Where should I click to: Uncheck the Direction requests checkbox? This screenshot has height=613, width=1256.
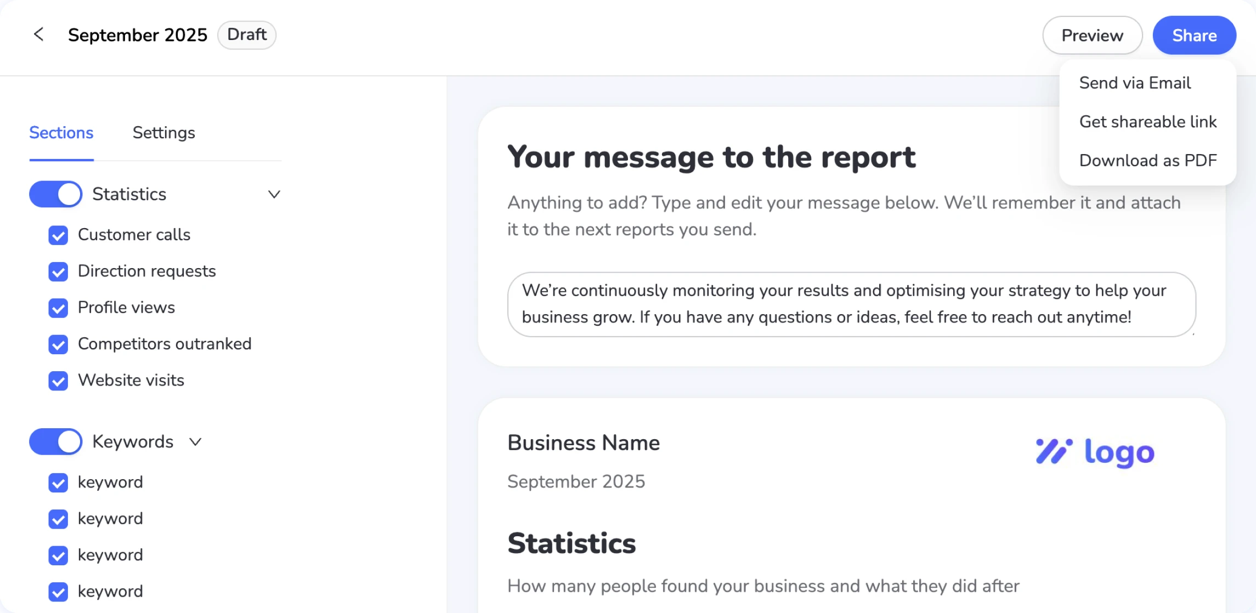(x=58, y=271)
